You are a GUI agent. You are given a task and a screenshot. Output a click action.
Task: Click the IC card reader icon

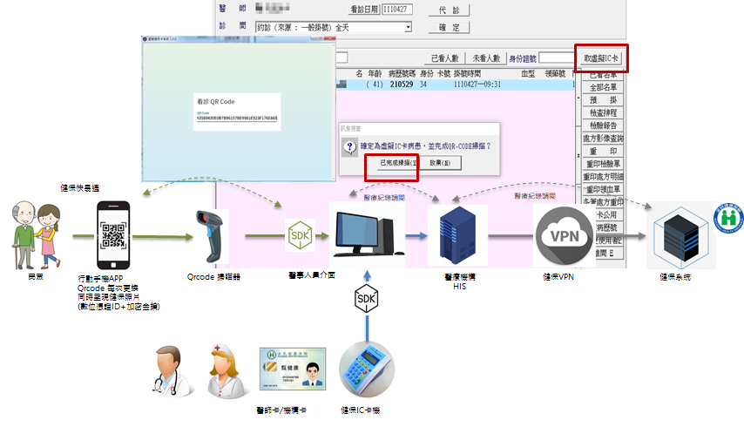point(366,369)
